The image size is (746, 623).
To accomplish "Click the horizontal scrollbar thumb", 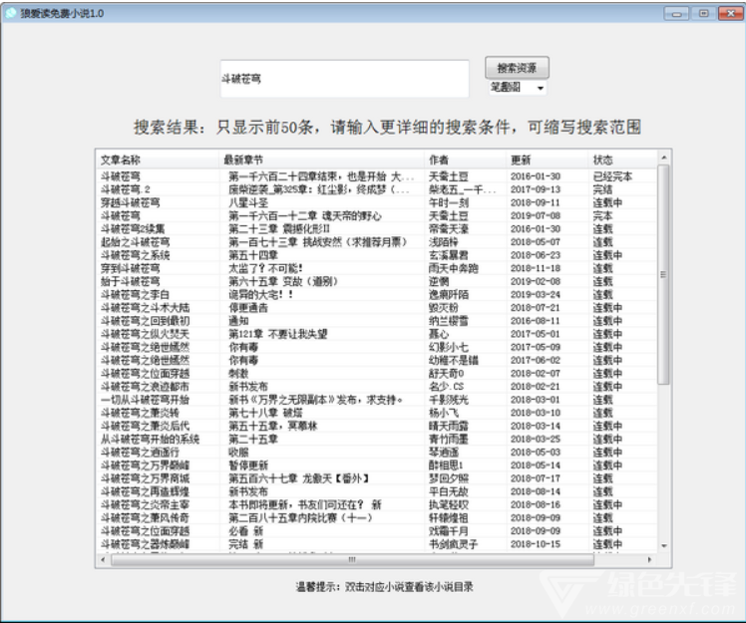I will pos(352,560).
